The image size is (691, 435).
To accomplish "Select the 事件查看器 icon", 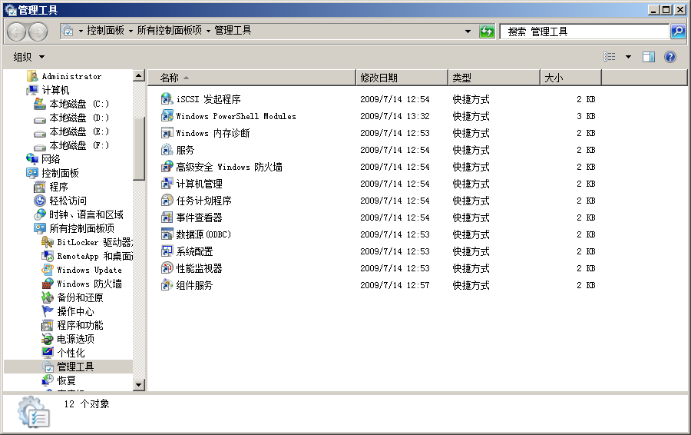I will (167, 217).
